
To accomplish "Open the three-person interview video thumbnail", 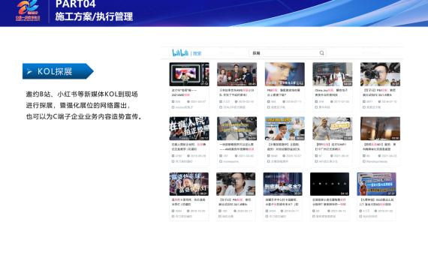I will coord(237,74).
